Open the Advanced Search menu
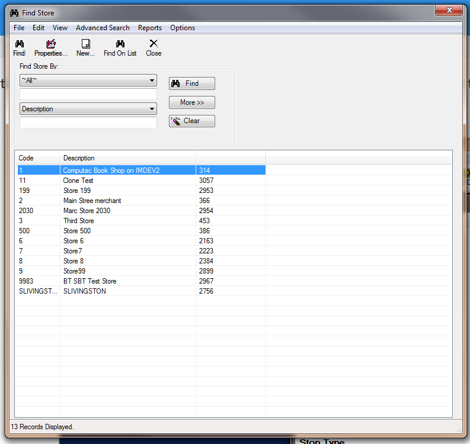Image resolution: width=470 pixels, height=444 pixels. point(103,28)
